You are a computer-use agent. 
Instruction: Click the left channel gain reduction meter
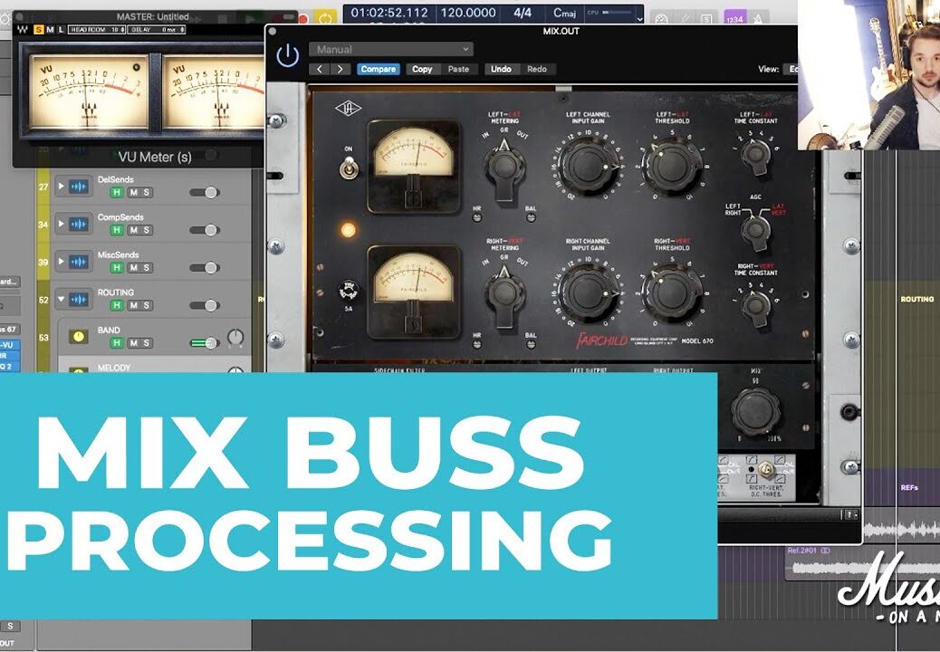click(414, 166)
